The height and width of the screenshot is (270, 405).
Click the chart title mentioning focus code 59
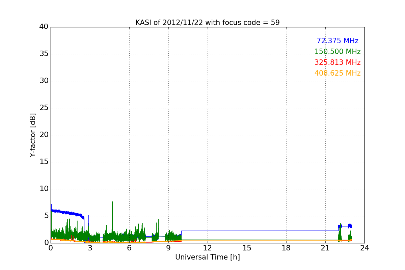click(x=207, y=23)
